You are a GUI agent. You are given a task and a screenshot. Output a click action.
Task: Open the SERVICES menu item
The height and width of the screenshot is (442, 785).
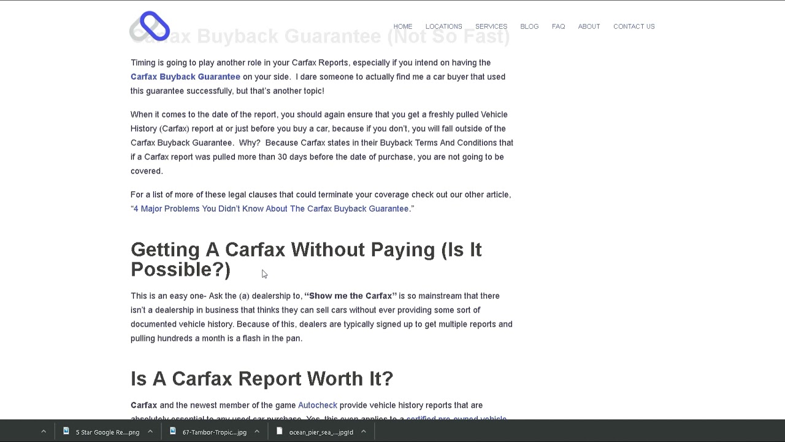491,26
